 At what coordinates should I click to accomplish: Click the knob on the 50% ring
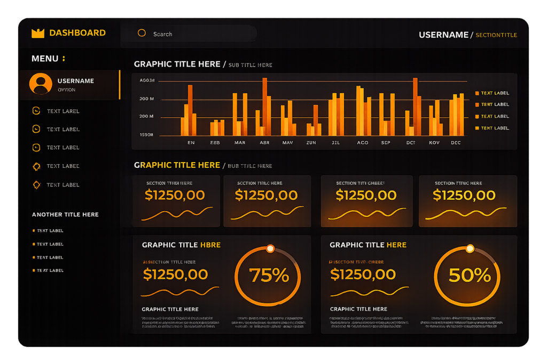pyautogui.click(x=470, y=248)
